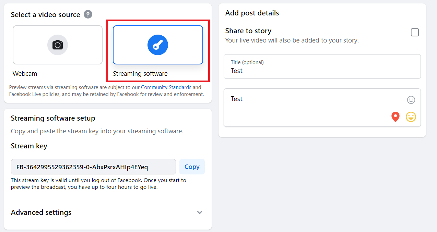The width and height of the screenshot is (437, 232).
Task: Click Select a video source heading
Action: pos(46,15)
